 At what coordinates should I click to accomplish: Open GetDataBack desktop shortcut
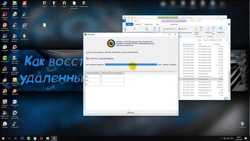[15, 49]
